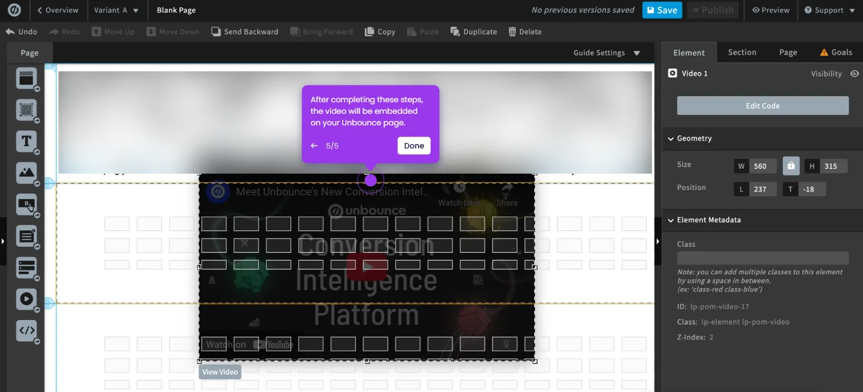
Task: Click the Edit Code button
Action: pos(762,106)
